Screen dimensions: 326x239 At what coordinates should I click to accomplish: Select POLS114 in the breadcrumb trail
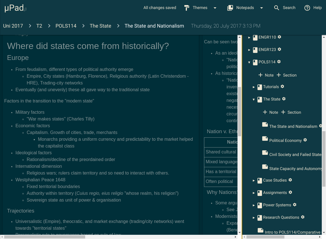tap(66, 26)
